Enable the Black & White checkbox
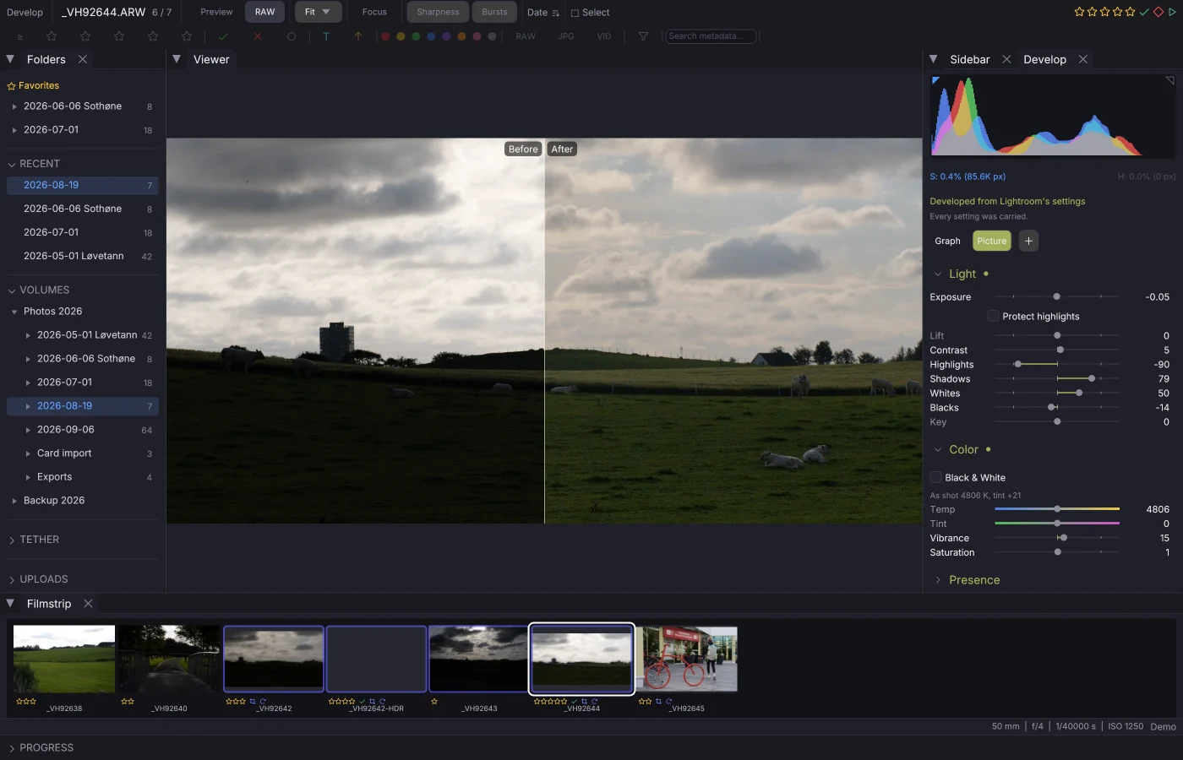Screen dimensions: 1183x760 pyautogui.click(x=935, y=477)
